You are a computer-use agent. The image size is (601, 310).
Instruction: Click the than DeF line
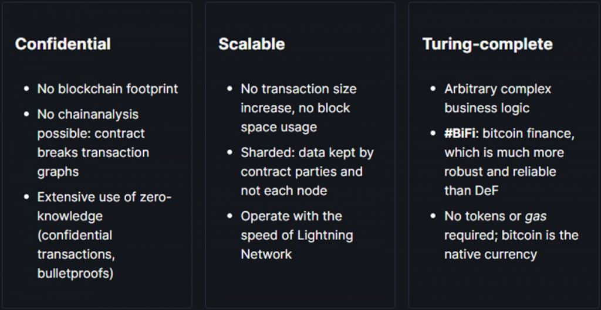click(471, 190)
